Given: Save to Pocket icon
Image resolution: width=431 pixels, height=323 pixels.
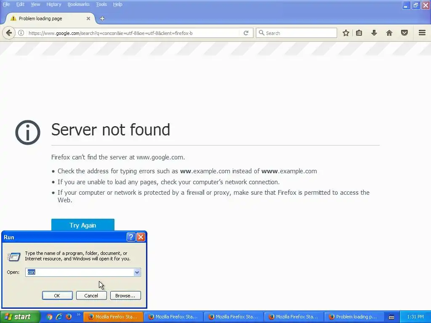Looking at the screenshot, I should (404, 33).
